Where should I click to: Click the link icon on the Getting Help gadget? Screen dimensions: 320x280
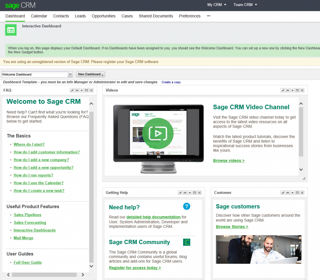click(x=185, y=192)
